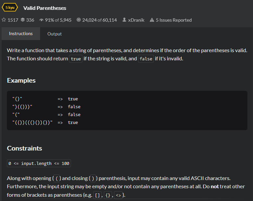Click the star icon beside 1517

click(4, 20)
